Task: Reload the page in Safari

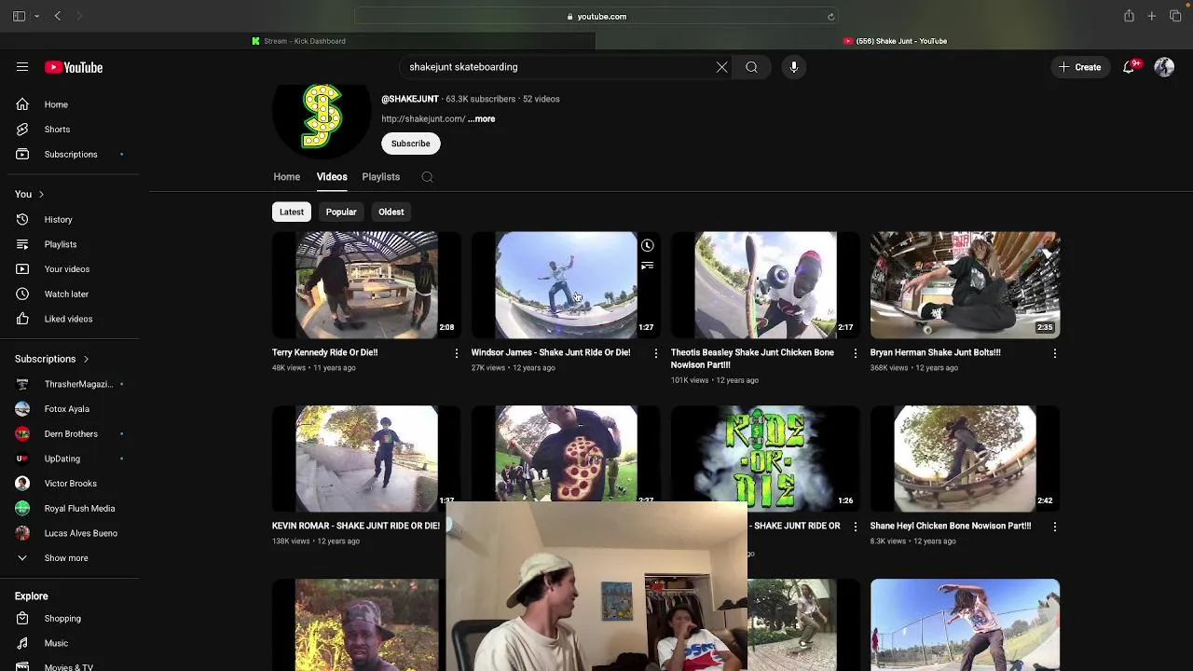Action: [830, 16]
